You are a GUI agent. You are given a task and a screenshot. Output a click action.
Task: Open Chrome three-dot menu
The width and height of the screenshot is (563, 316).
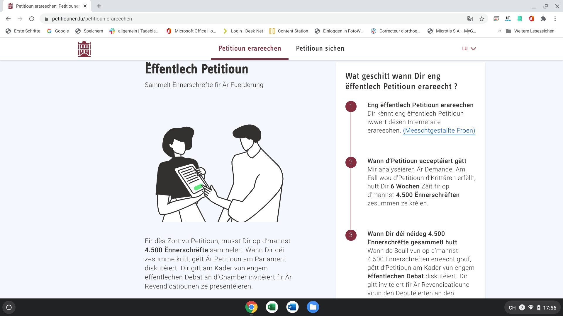point(555,19)
